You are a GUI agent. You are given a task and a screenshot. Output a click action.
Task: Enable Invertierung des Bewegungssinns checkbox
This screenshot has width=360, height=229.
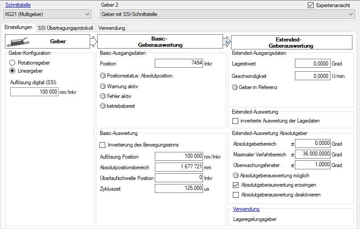pyautogui.click(x=103, y=145)
